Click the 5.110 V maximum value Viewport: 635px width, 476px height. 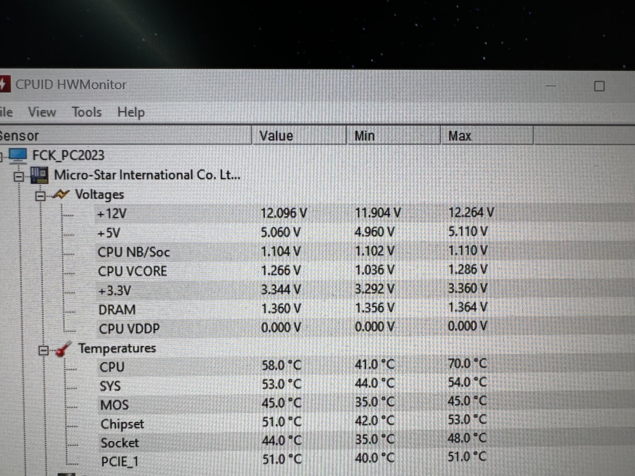coord(468,231)
